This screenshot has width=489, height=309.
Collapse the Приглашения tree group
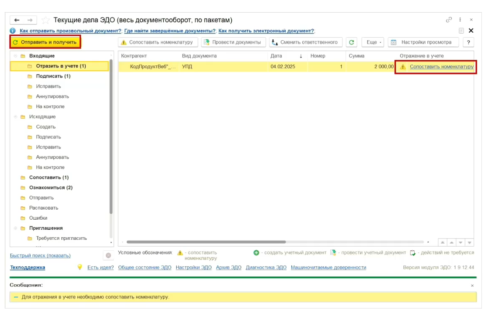16,228
